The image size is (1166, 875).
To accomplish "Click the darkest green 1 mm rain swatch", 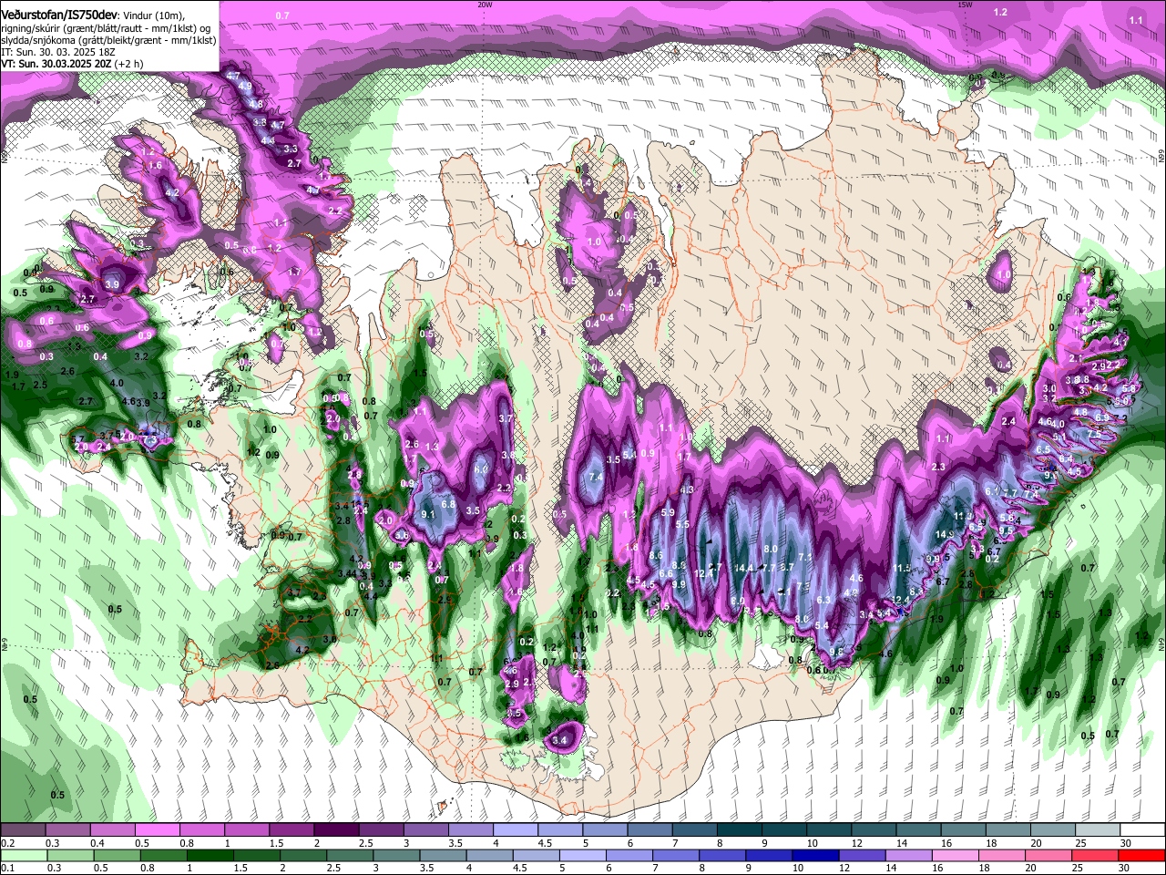I will pos(210,855).
